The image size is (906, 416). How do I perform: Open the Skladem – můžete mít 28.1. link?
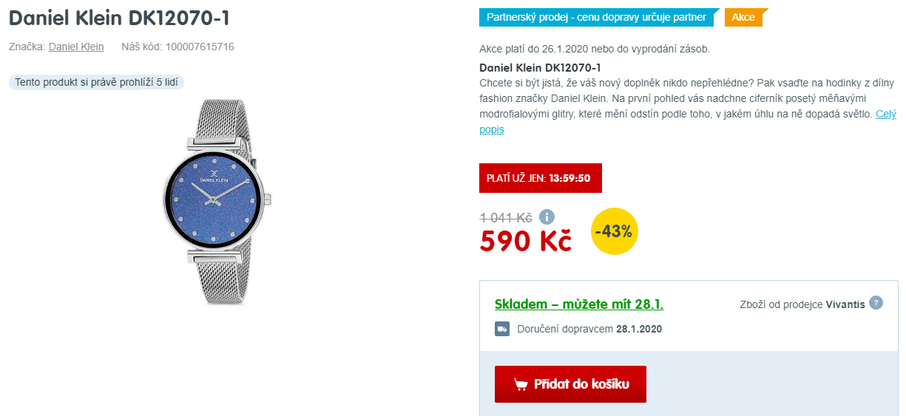tap(578, 304)
